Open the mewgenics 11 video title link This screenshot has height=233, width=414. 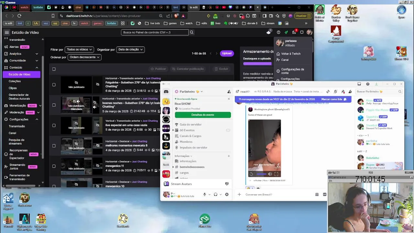click(114, 166)
